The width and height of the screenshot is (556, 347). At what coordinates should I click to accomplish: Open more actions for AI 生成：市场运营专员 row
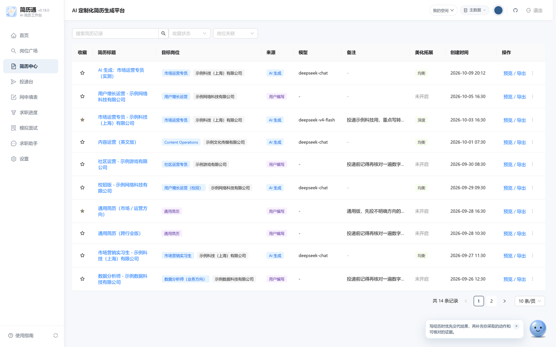532,73
